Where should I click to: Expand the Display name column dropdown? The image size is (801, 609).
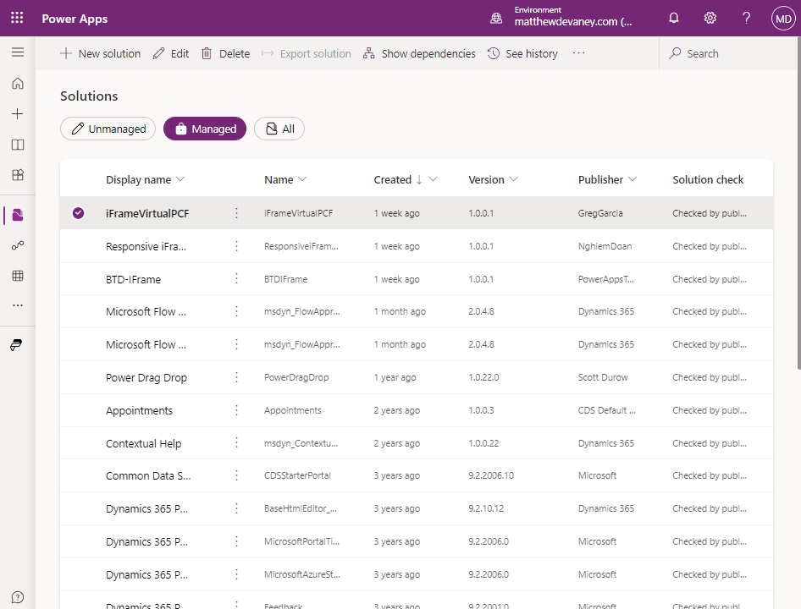click(x=180, y=179)
